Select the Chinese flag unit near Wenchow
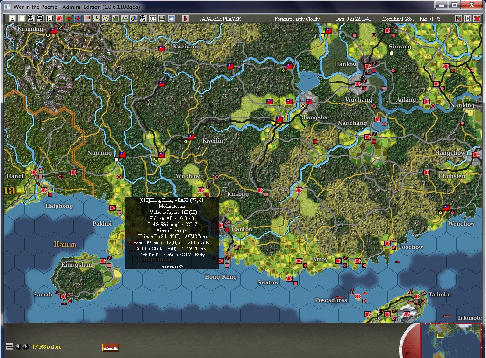486x358 pixels. (446, 208)
